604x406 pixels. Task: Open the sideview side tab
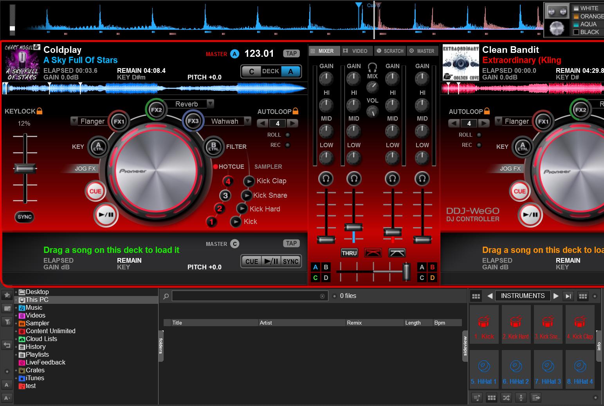[465, 346]
